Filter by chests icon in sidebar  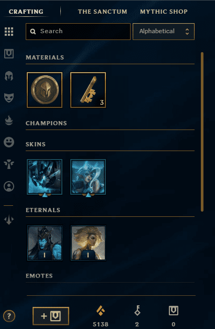click(x=9, y=54)
